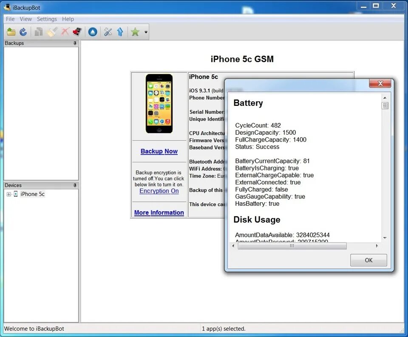Click the open backup folder icon
408x337 pixels.
pos(11,32)
